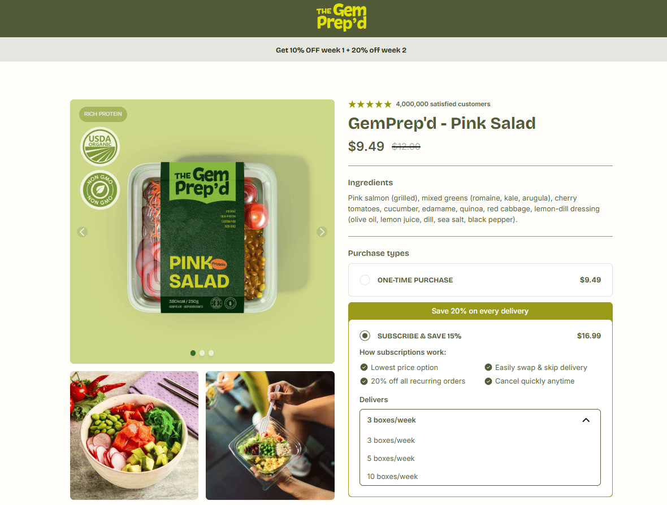Select Subscribe & Save 15% radio button
The image size is (667, 505).
(x=365, y=336)
